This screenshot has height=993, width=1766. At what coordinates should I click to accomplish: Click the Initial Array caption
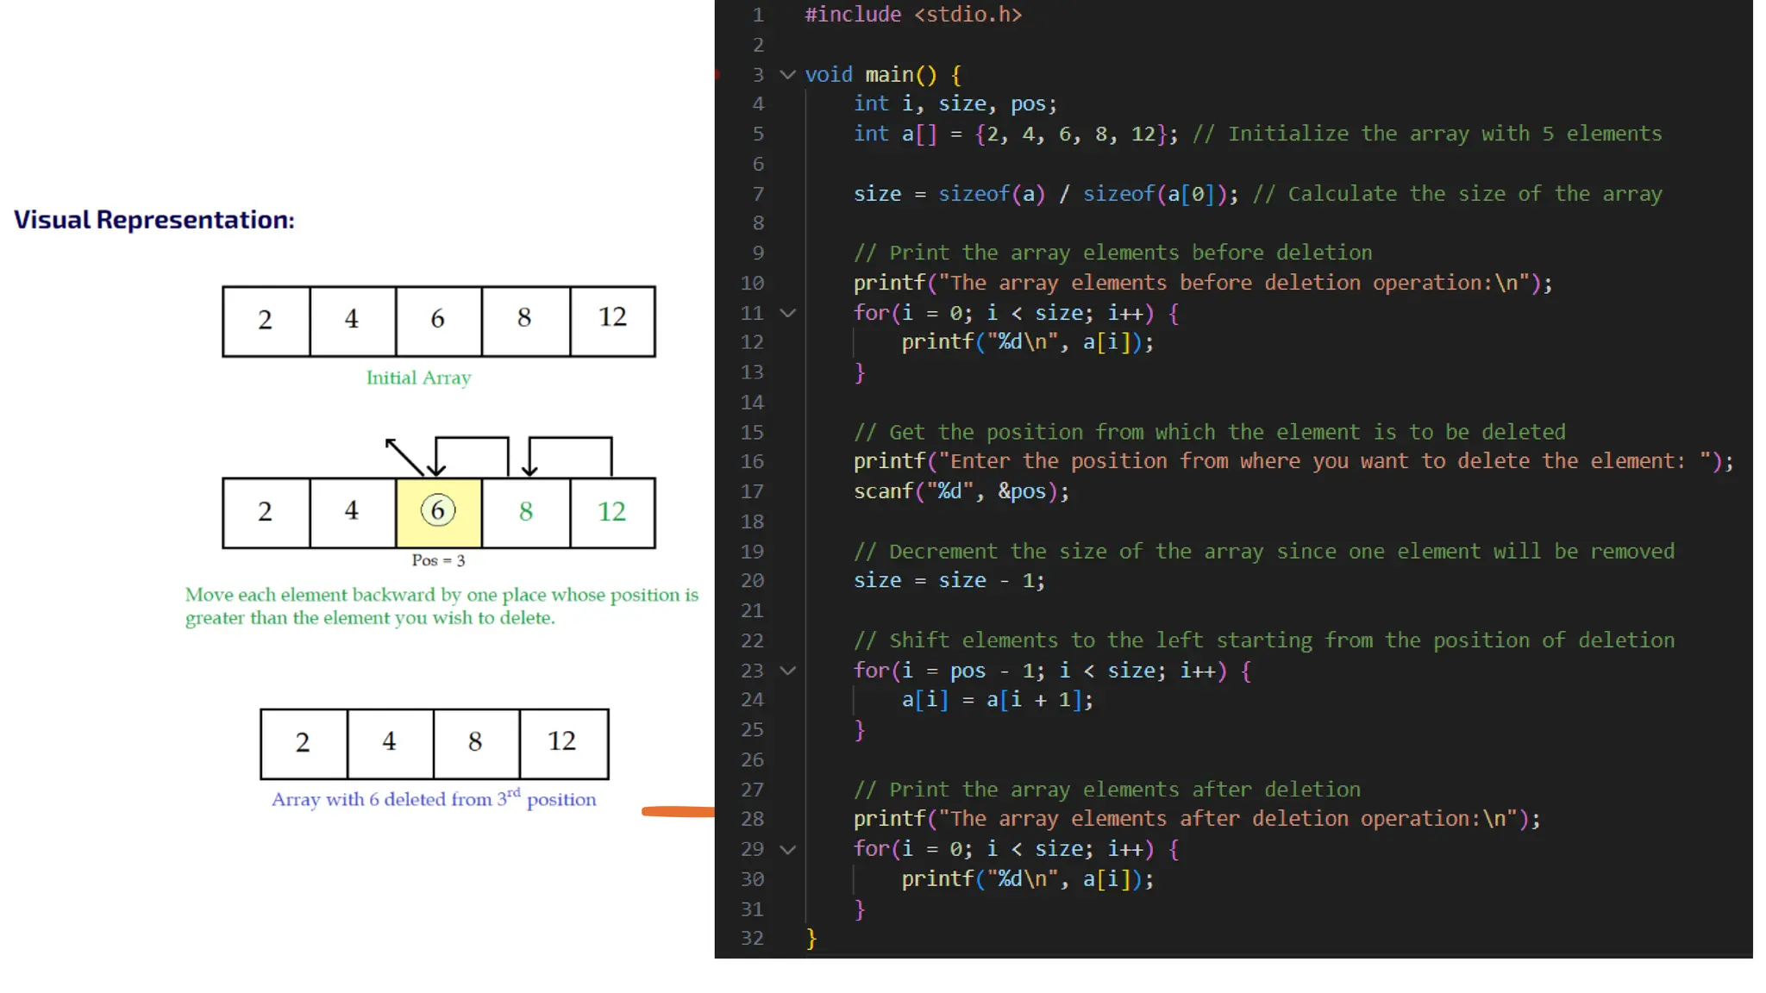click(418, 378)
